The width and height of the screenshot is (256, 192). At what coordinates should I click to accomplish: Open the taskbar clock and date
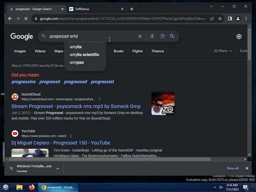[x=232, y=187]
